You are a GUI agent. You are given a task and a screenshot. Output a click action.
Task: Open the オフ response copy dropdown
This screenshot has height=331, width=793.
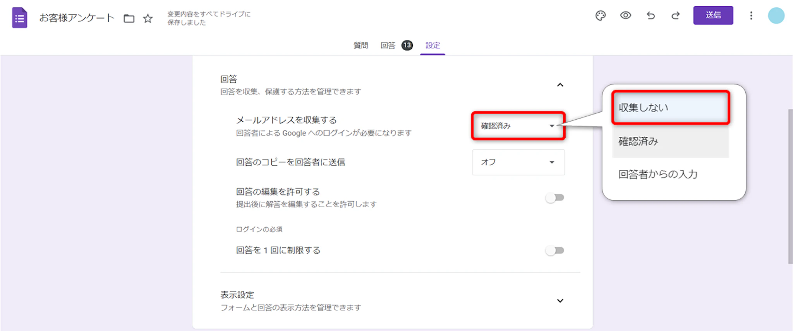518,162
